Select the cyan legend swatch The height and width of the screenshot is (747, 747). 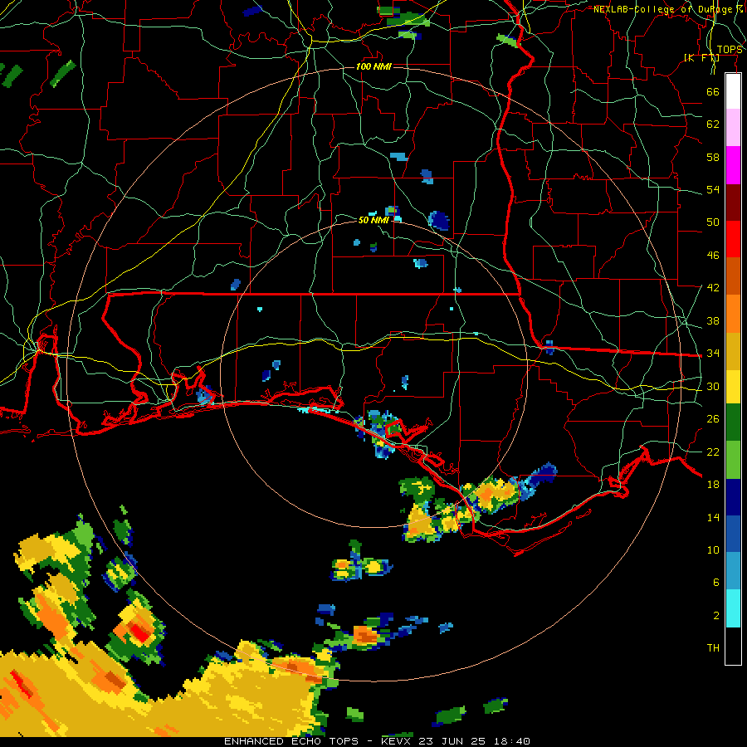point(733,608)
